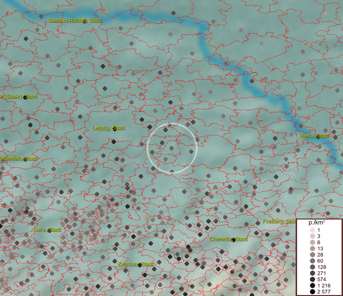The image size is (343, 296).
Task: Select the 574 density legend swatch
Action: tap(312, 279)
